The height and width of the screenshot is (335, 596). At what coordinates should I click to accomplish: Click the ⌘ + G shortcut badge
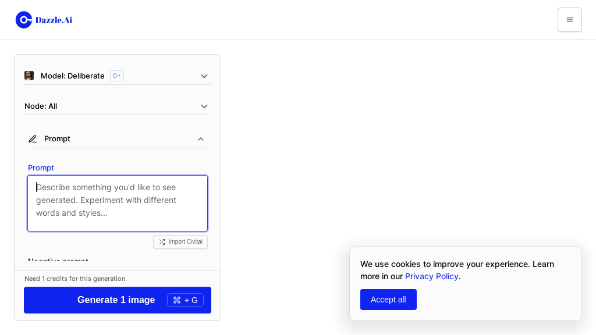[185, 300]
